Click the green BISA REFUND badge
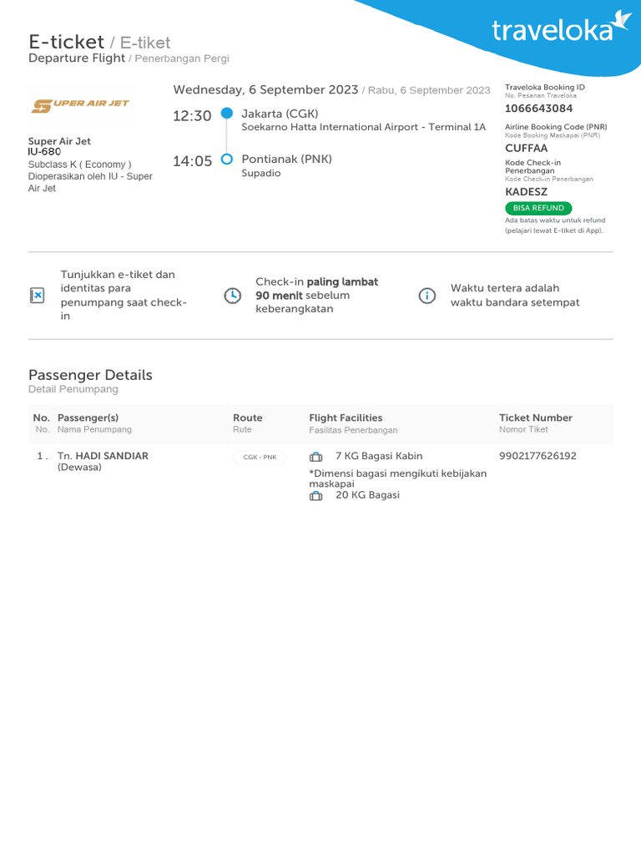Image resolution: width=641 pixels, height=855 pixels. 538,208
